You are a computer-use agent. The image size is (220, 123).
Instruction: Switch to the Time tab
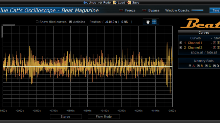[x=215, y=10]
